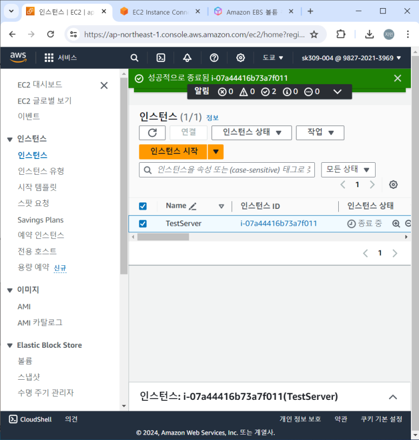Screen dimensions: 419x440
Task: Open the 도쿄 region selector
Action: 273,58
